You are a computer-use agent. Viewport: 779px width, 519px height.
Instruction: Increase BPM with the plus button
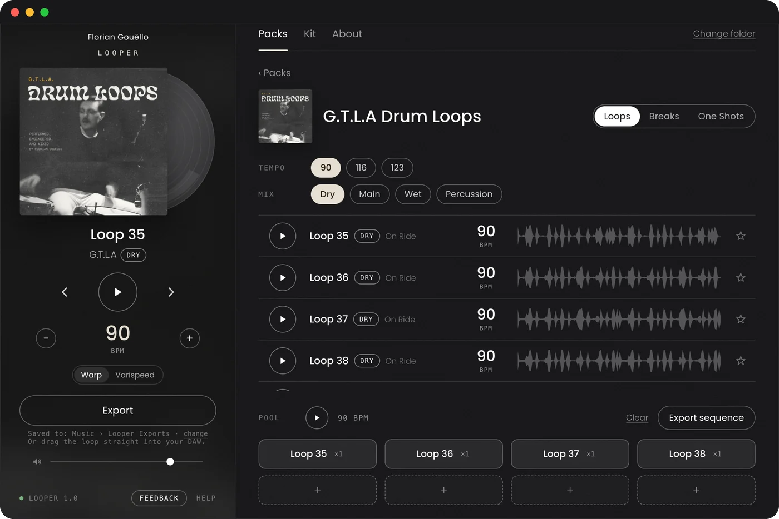click(x=190, y=338)
